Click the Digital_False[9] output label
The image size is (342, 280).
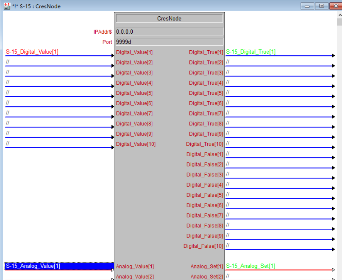(x=205, y=236)
